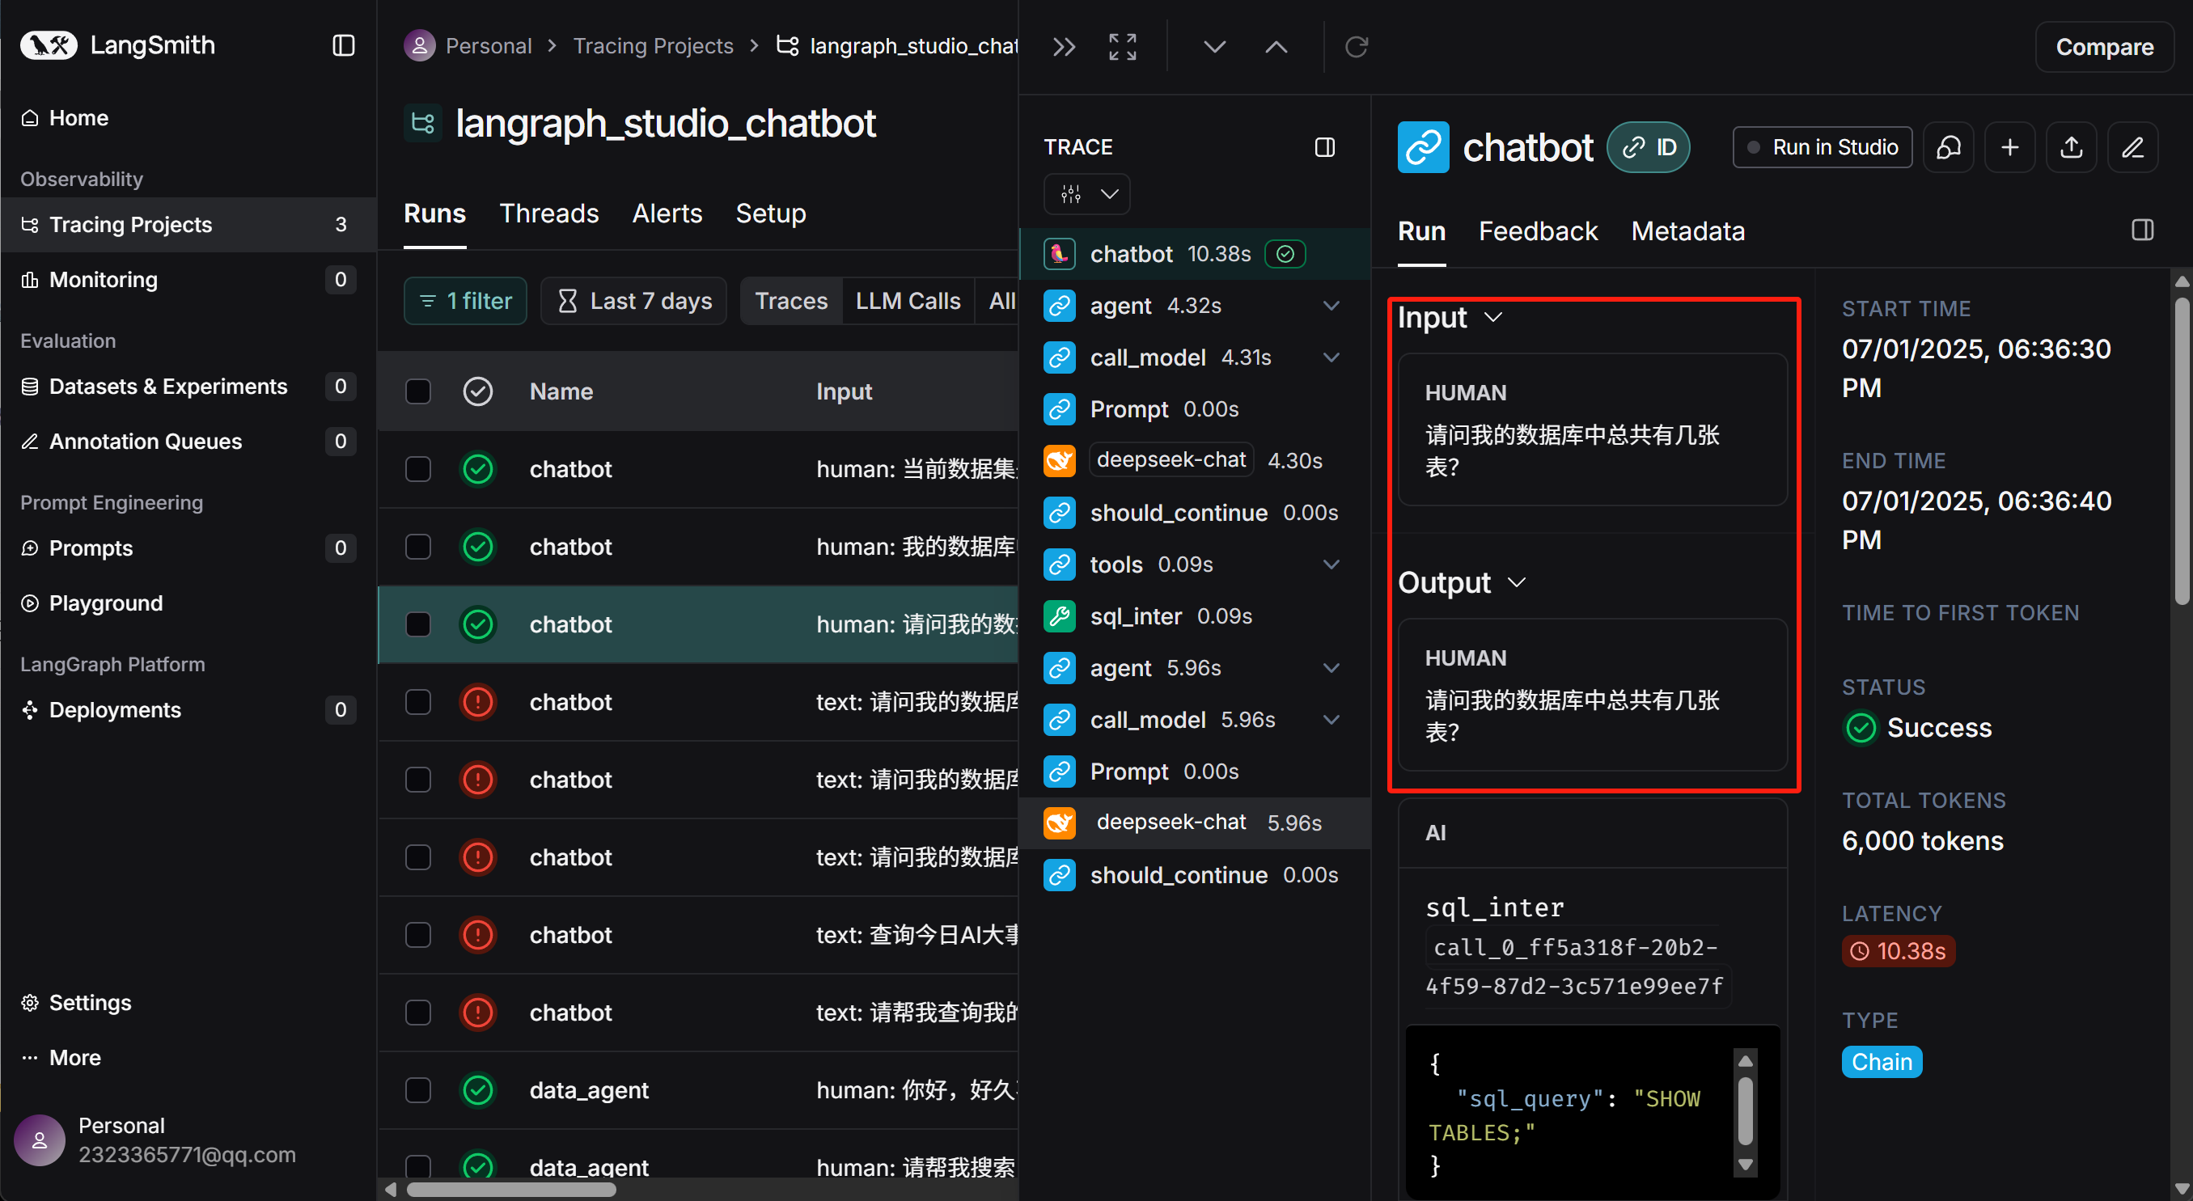Screen dimensions: 2193x1201
Task: Expand trace panel to fullscreen
Action: [x=1122, y=47]
